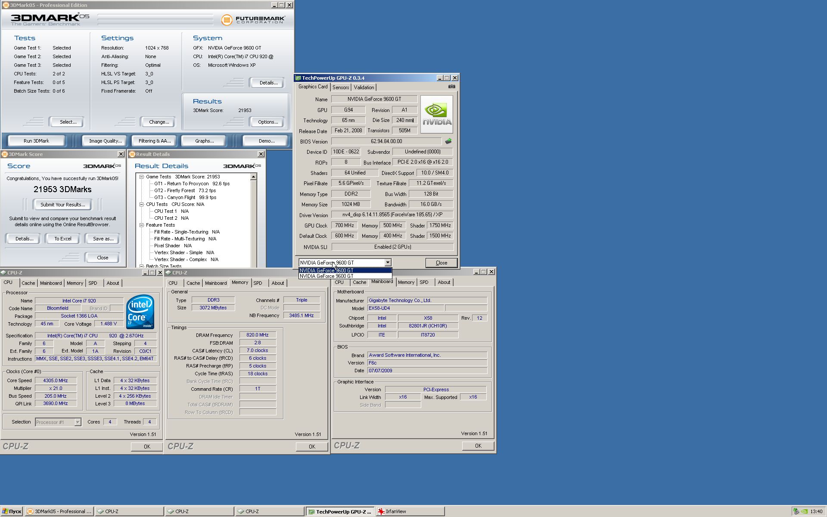Open the Start button on the taskbar
Viewport: 827px width, 517px height.
12,511
